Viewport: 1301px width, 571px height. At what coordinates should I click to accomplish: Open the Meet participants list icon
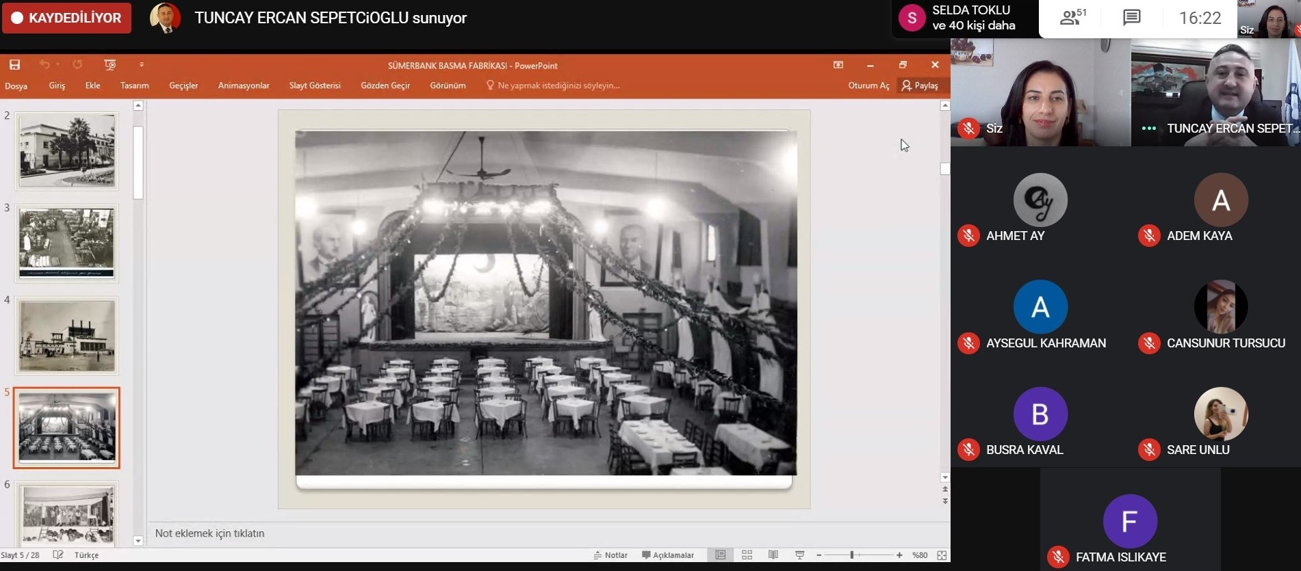tap(1072, 18)
